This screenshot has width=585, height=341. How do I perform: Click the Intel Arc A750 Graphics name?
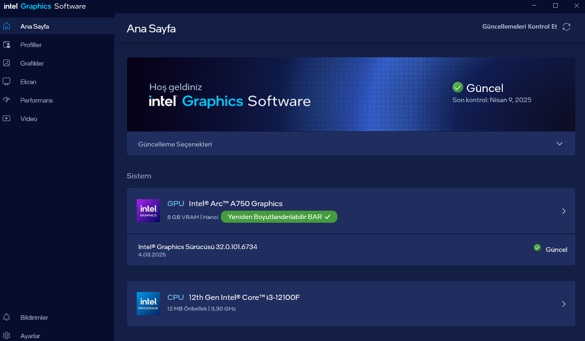click(236, 204)
